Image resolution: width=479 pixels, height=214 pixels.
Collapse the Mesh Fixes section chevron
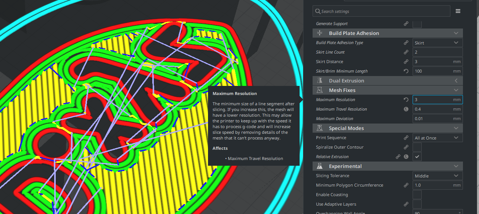point(456,90)
